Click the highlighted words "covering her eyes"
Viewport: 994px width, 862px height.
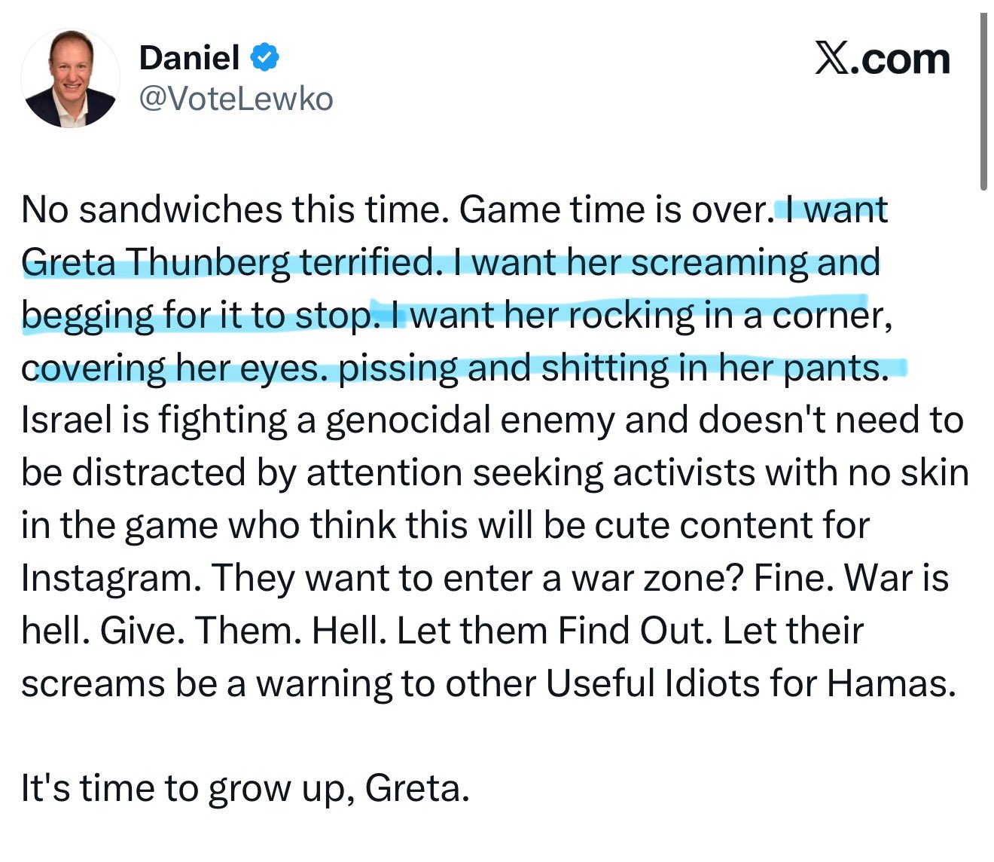[173, 368]
